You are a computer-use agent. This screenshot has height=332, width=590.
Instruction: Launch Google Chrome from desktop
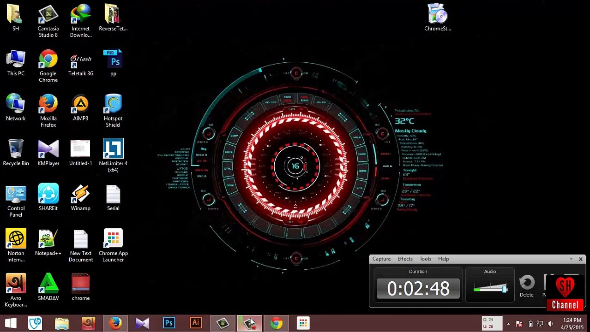[48, 66]
